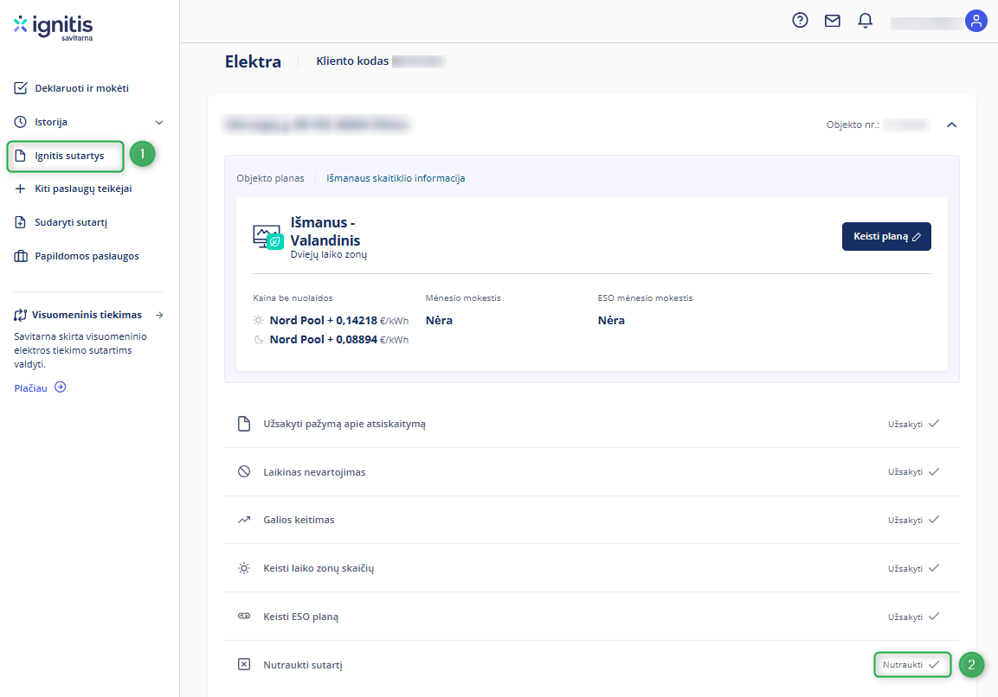Click the Visuomeninis tiekimas swap icon

tap(21, 315)
